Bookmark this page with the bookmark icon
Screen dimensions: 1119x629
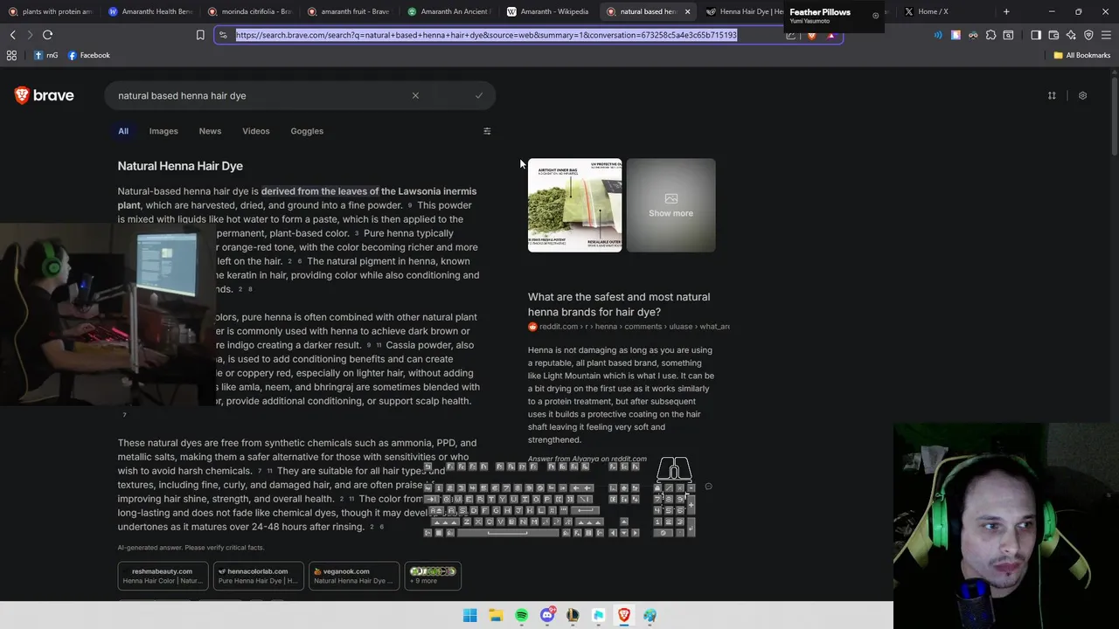pos(200,35)
